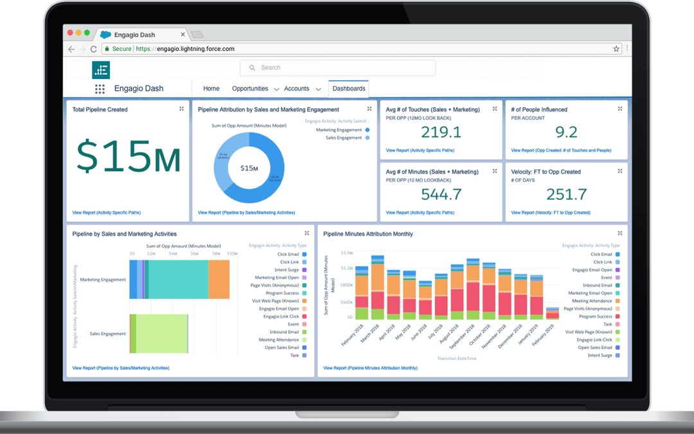Click Marketing Engagement legend dot in donut
Image resolution: width=694 pixels, height=434 pixels.
click(368, 130)
